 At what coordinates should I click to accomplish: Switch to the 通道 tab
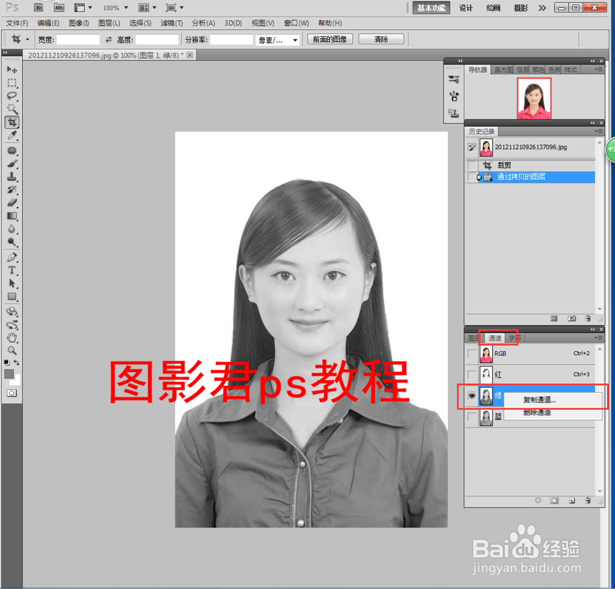496,338
